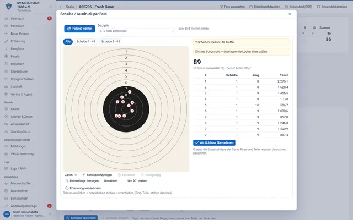Click the notice 2 Scheiben erkannt, 10 Treffer
This screenshot has height=220, width=353.
point(242,42)
